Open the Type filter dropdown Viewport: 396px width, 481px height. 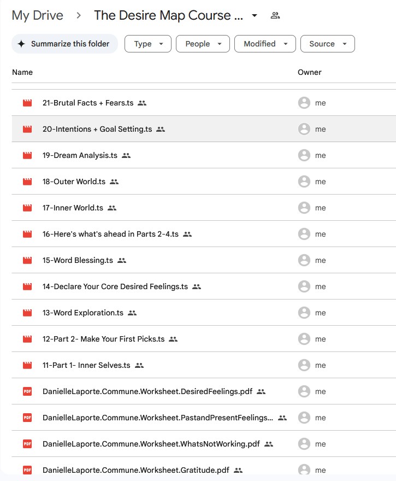click(x=148, y=44)
